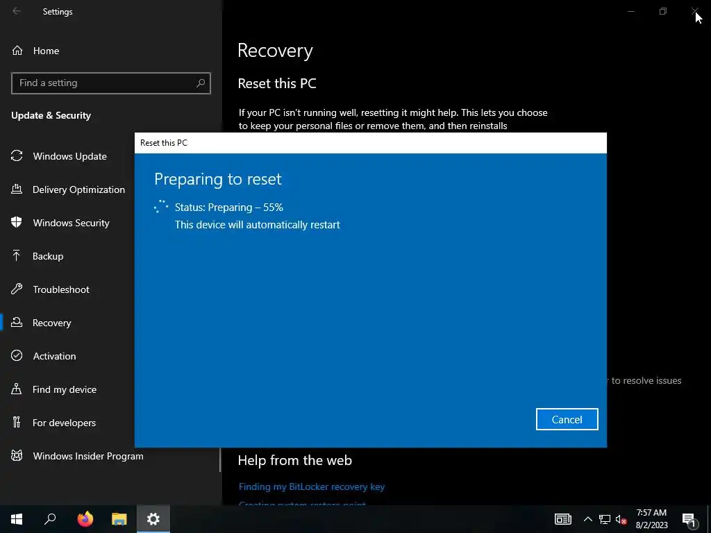The width and height of the screenshot is (711, 533).
Task: Minimize the Settings window
Action: tap(630, 11)
